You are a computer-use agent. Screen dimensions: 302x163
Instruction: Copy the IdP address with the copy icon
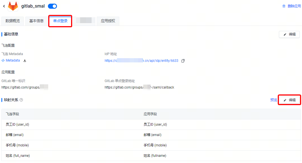[x=183, y=61]
